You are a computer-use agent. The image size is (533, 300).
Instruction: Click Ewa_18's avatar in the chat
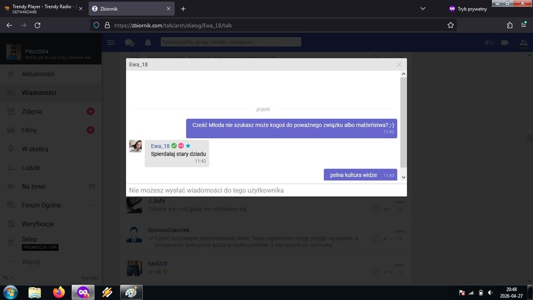pyautogui.click(x=135, y=146)
